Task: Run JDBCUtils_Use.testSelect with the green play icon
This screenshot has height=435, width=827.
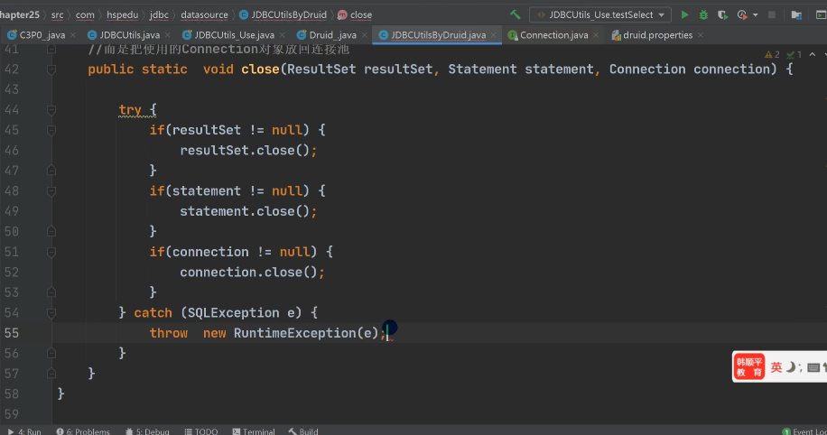Action: pyautogui.click(x=684, y=14)
